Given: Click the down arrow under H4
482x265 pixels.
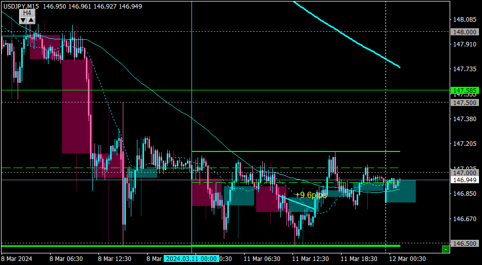Looking at the screenshot, I should coord(23,21).
